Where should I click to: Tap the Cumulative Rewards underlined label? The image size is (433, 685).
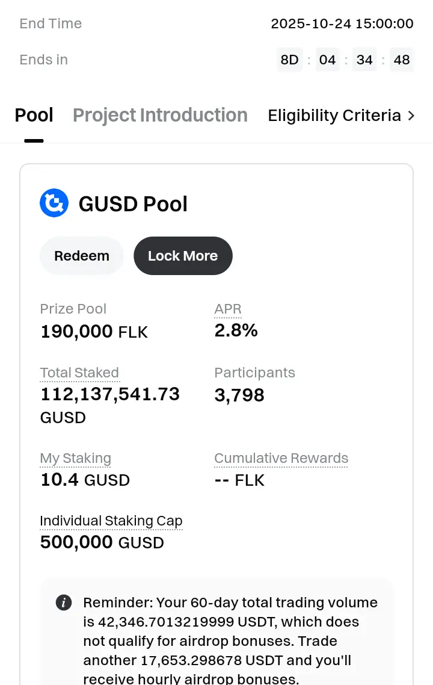[x=281, y=459]
